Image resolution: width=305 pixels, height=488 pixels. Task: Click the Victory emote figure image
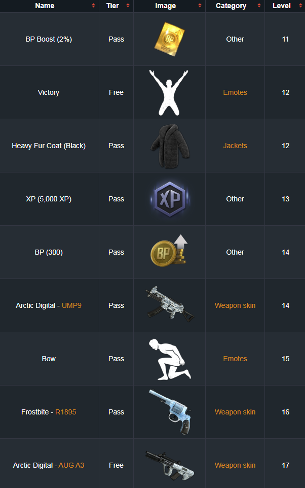(169, 93)
